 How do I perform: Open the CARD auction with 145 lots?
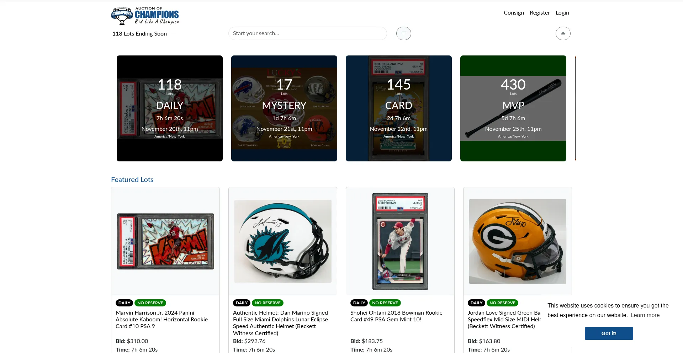(399, 108)
